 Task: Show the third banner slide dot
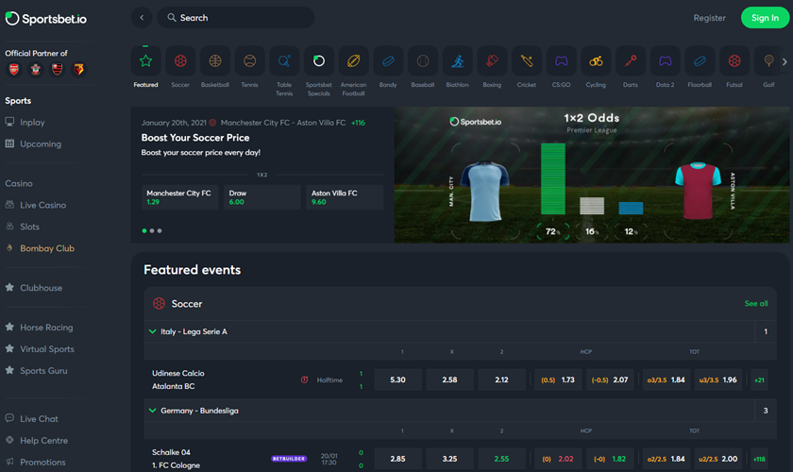click(x=160, y=230)
